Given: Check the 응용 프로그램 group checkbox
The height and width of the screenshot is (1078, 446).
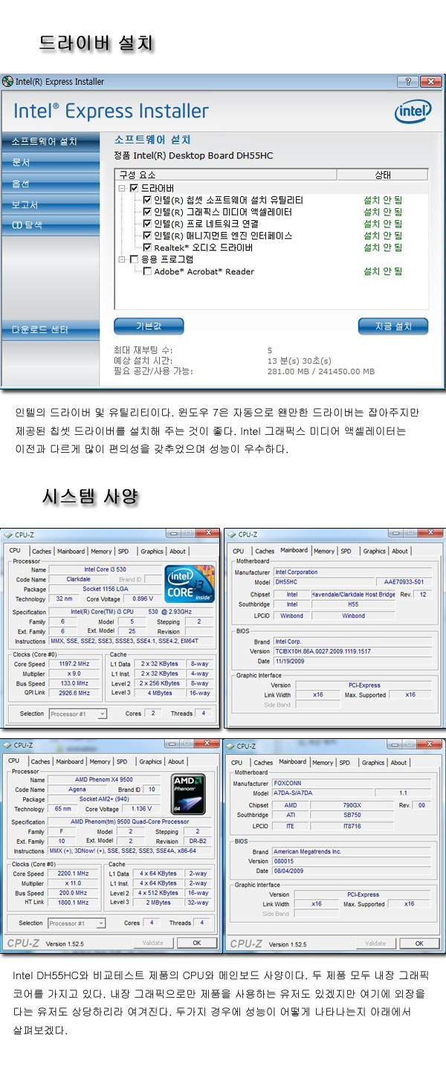Looking at the screenshot, I should tap(135, 259).
